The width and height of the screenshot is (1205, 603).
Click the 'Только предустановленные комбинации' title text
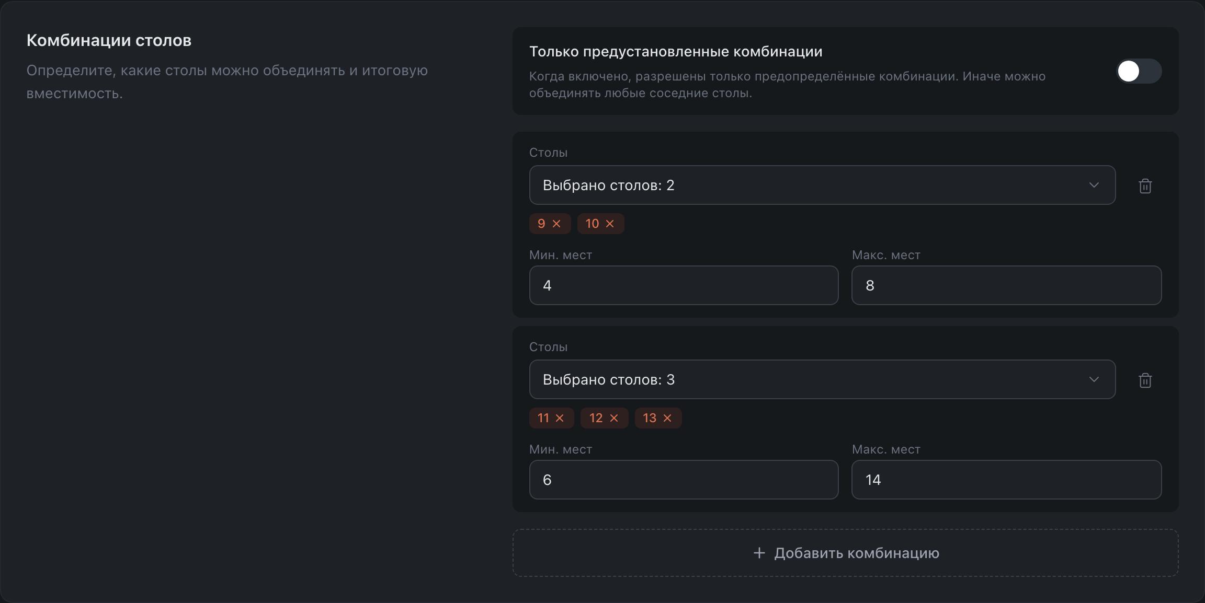tap(676, 51)
